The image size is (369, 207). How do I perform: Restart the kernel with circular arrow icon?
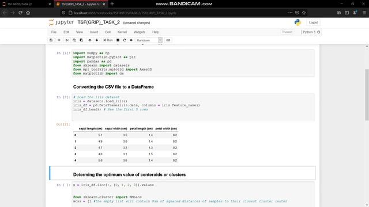point(125,40)
